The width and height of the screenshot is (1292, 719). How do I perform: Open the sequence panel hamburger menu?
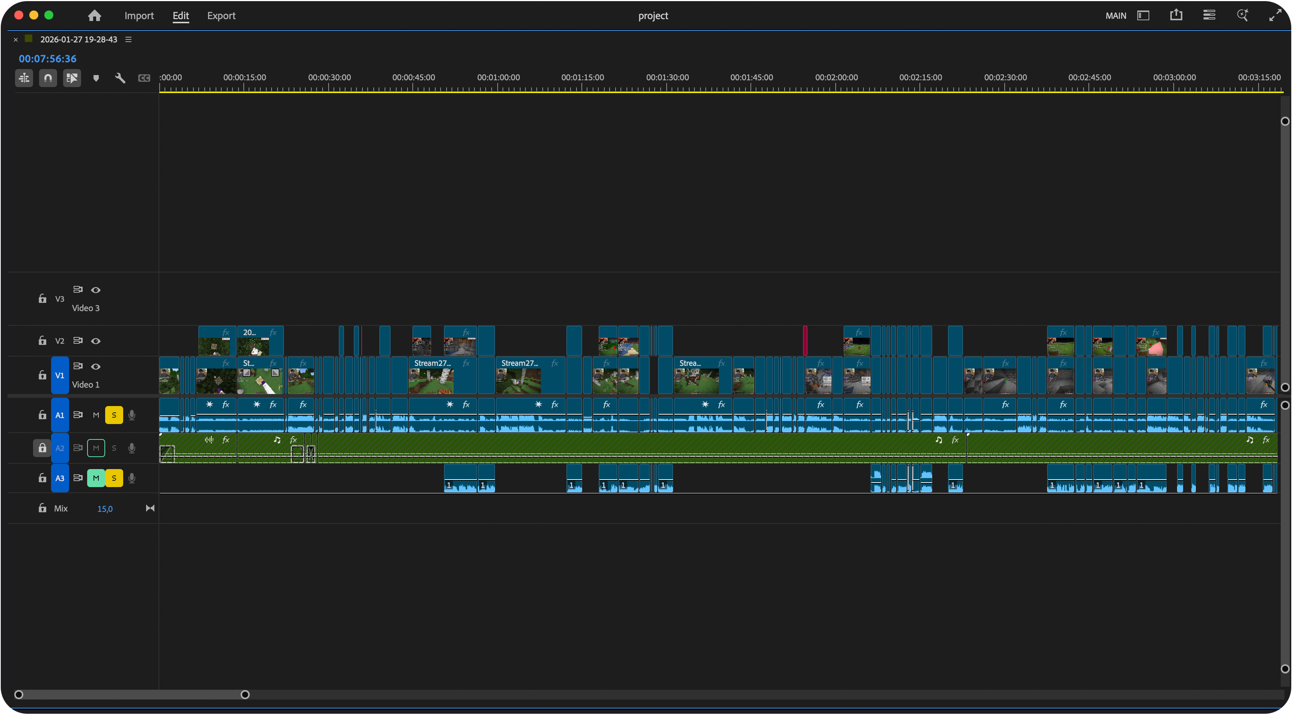[x=128, y=39]
